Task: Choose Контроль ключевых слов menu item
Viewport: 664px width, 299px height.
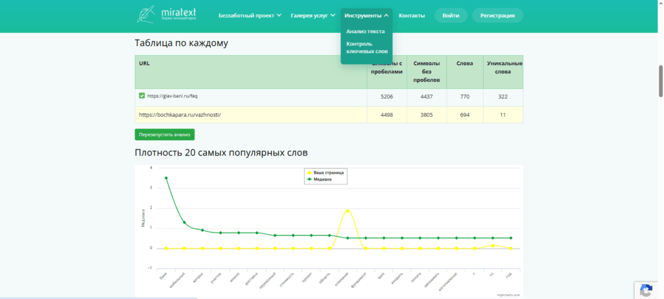Action: click(x=367, y=48)
